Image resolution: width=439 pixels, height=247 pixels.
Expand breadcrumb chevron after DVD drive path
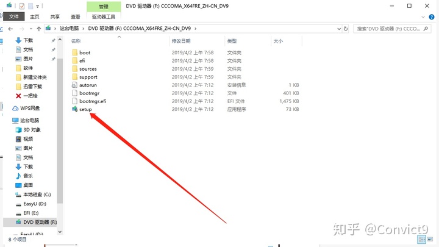pos(196,29)
